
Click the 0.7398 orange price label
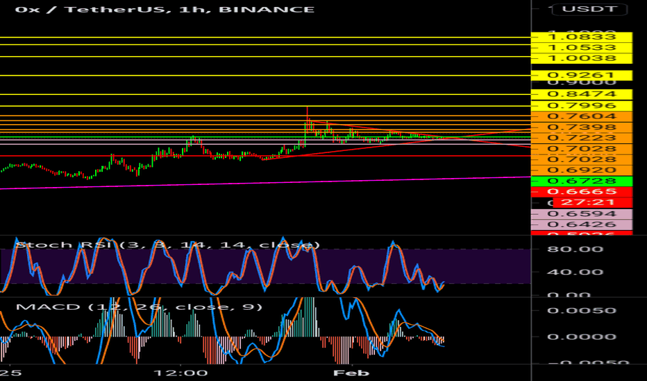click(x=581, y=127)
